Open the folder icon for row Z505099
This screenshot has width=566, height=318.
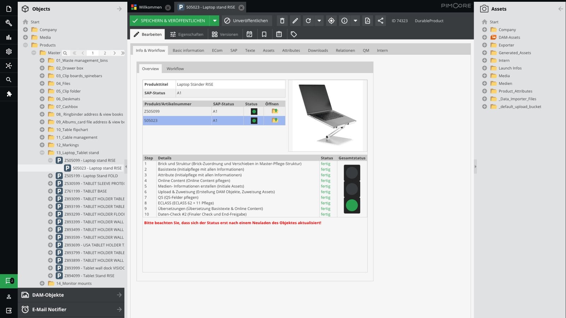coord(275,111)
